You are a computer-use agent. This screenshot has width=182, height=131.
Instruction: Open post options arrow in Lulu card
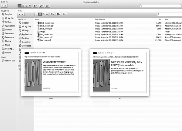(113, 53)
